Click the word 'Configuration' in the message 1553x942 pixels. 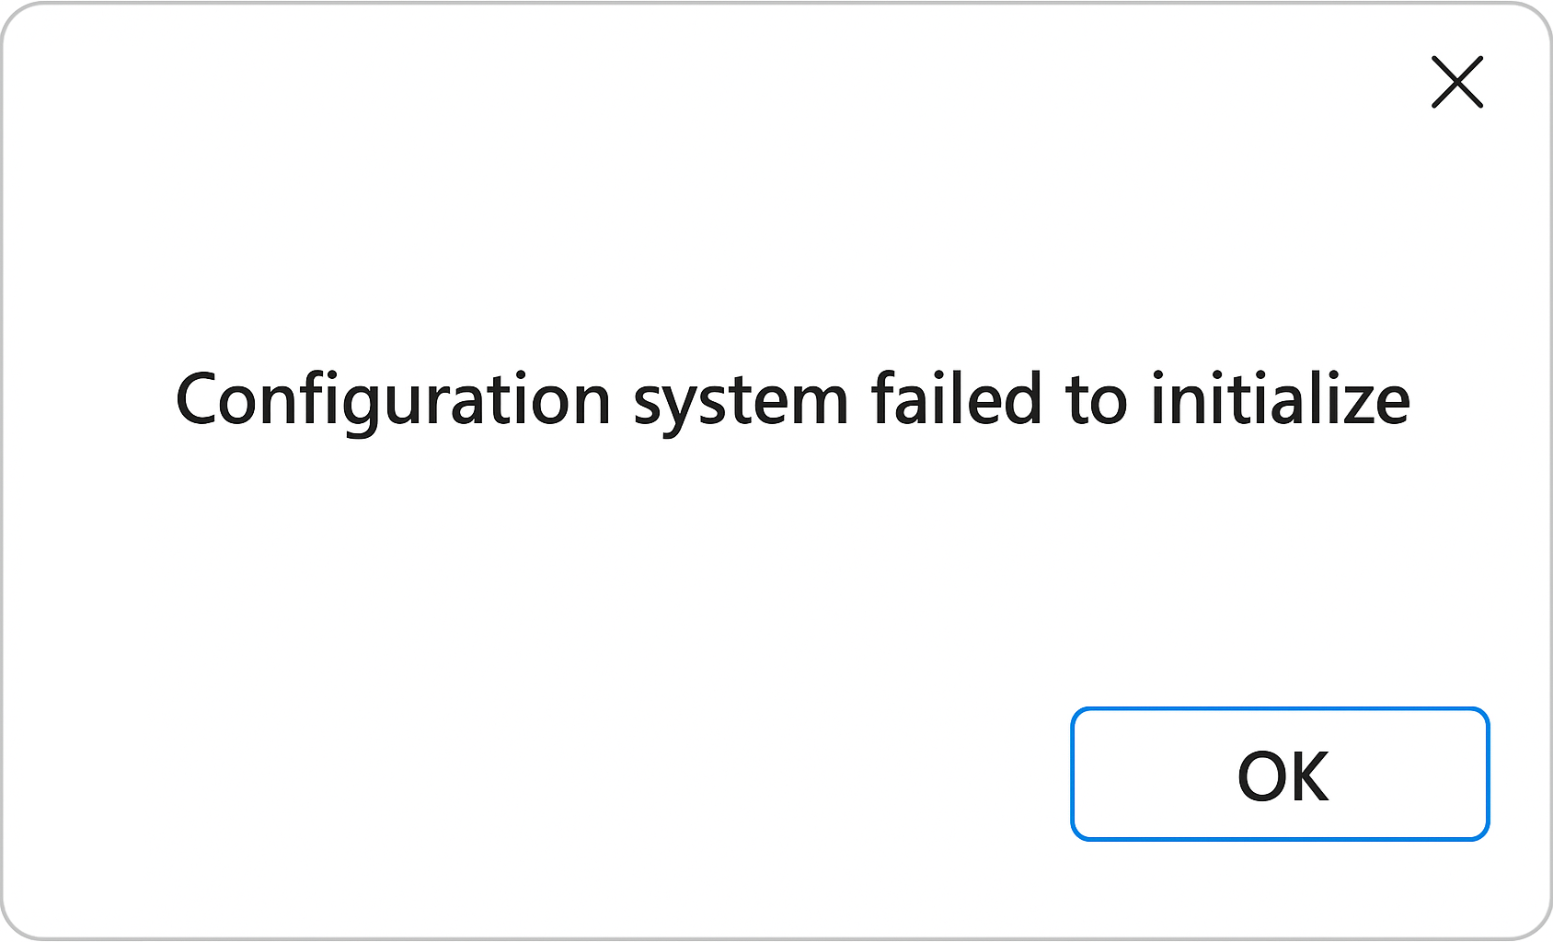[393, 400]
